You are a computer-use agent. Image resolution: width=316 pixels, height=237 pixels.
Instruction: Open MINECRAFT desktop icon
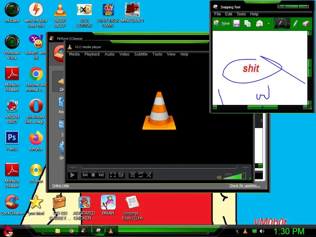(132, 12)
